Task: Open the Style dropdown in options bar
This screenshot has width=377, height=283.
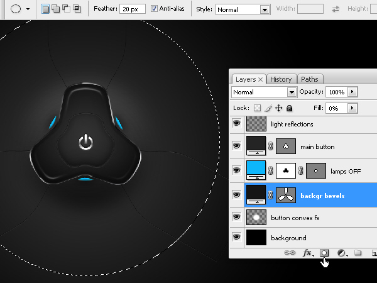Action: point(243,9)
